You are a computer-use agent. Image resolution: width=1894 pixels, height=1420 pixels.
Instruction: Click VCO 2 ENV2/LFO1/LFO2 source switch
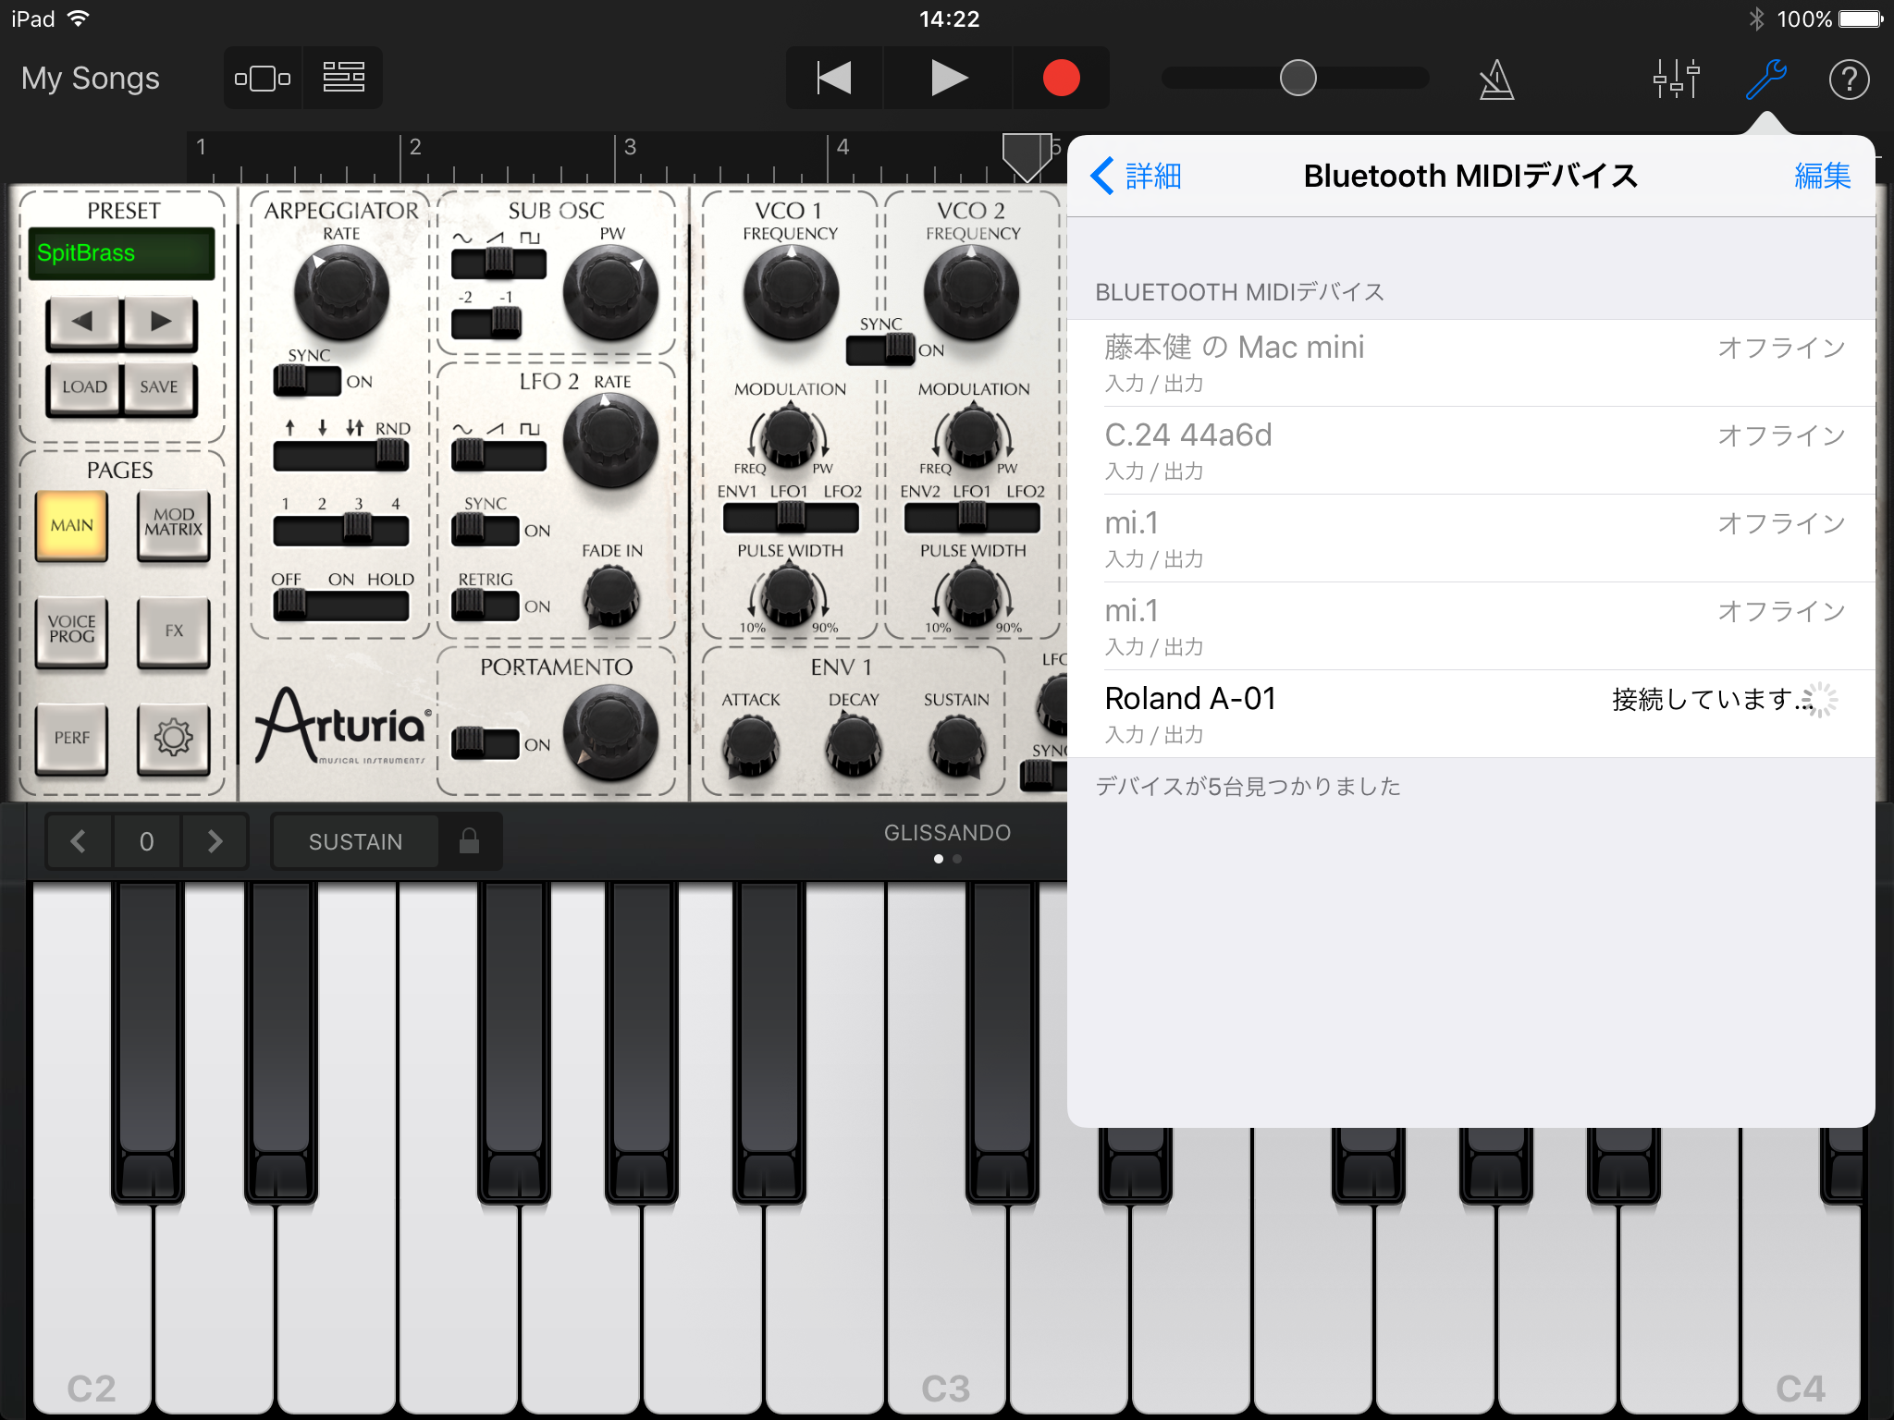[972, 517]
